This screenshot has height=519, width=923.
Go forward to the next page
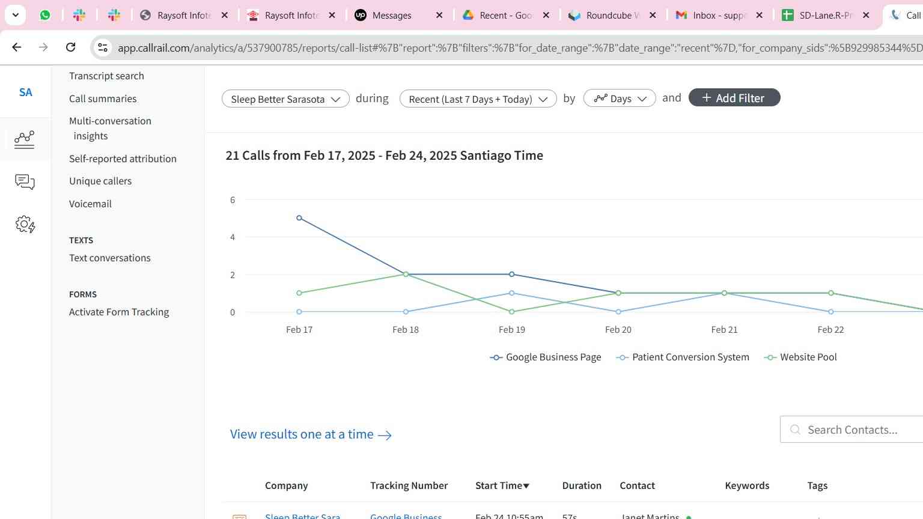43,47
